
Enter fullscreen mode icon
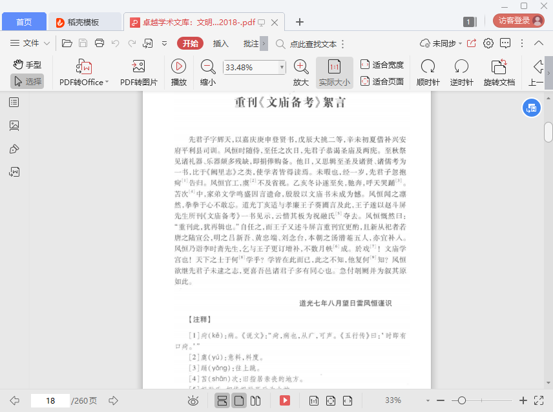point(539,400)
